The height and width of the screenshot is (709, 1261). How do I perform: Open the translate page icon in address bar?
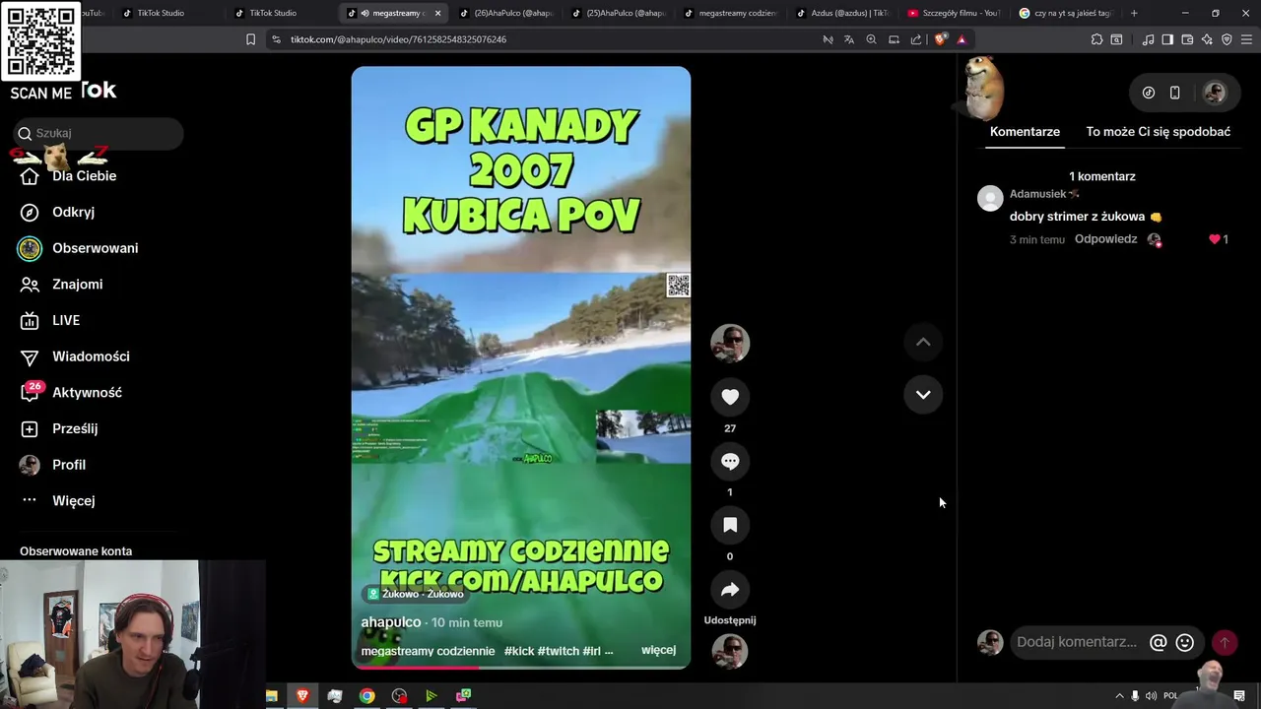point(849,39)
